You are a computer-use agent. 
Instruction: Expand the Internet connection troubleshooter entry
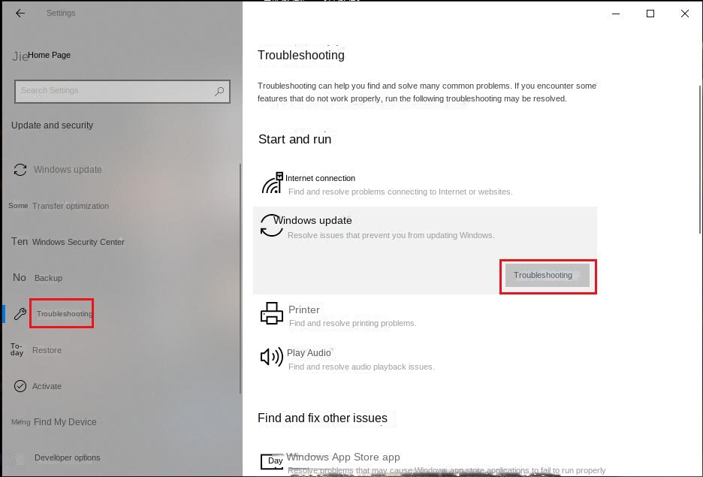(425, 185)
